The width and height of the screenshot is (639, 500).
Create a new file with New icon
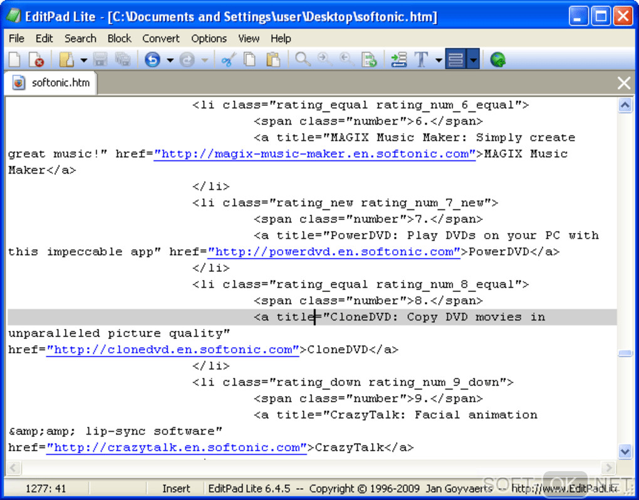pos(14,60)
